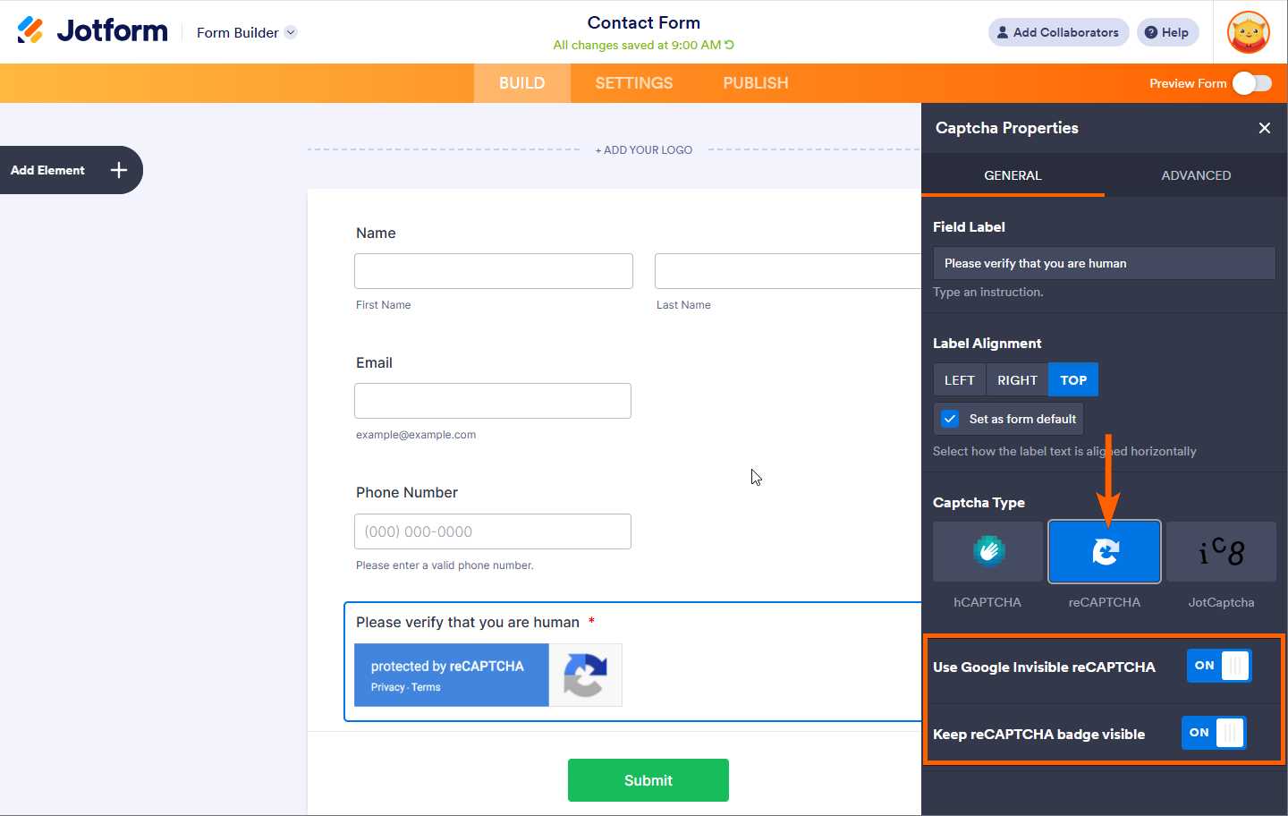The width and height of the screenshot is (1288, 816).
Task: Click the 'protected by reCAPTCHA' badge text
Action: 447,667
